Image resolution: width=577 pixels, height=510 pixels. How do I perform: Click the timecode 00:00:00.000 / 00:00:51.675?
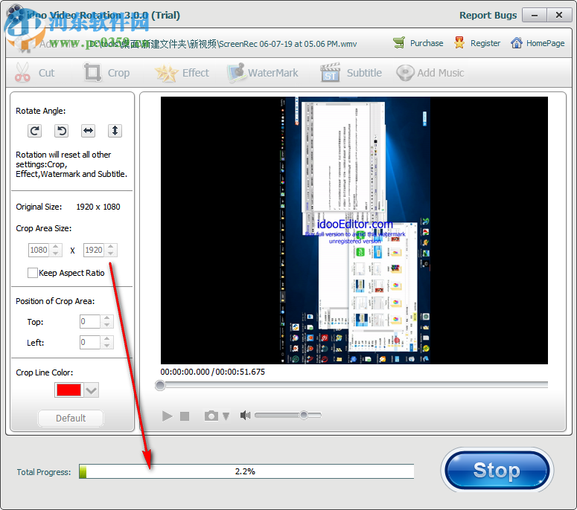pyautogui.click(x=212, y=372)
